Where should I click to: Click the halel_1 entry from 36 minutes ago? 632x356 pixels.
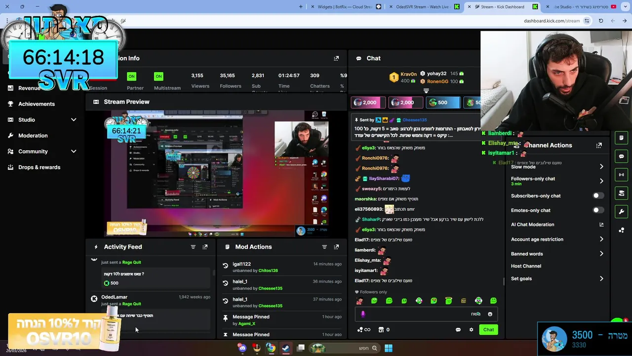pyautogui.click(x=282, y=285)
